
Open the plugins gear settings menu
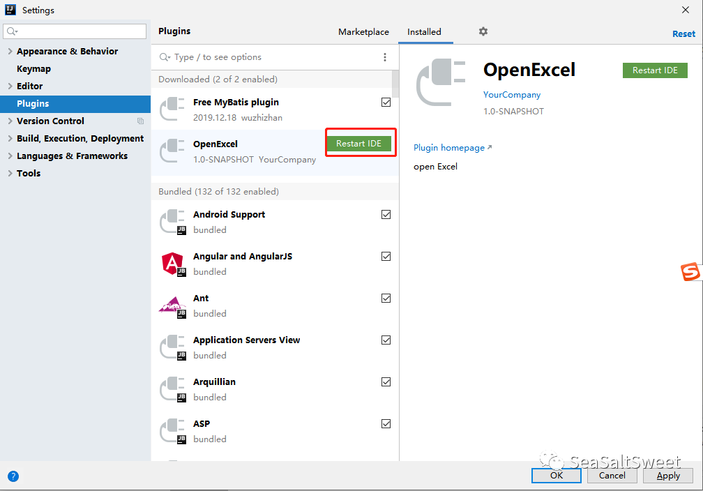tap(483, 31)
